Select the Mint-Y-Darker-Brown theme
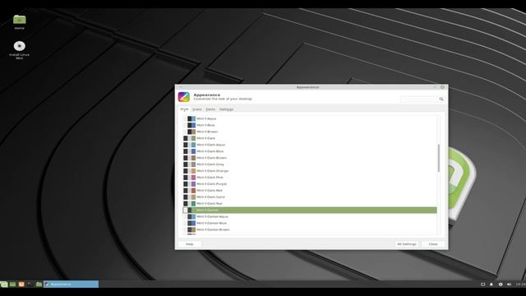The image size is (526, 296). click(310, 229)
